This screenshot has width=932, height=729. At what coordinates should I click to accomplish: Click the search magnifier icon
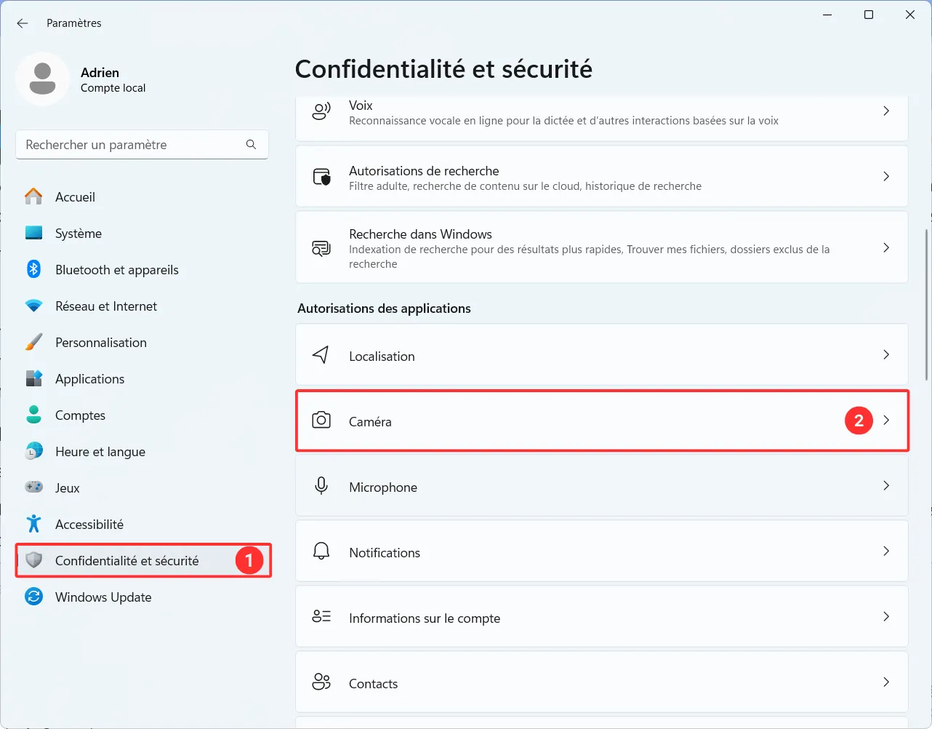pyautogui.click(x=251, y=144)
